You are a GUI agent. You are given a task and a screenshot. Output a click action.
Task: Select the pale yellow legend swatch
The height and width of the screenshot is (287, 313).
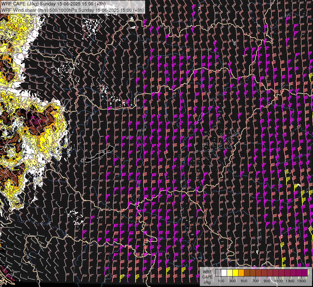[x=230, y=273]
